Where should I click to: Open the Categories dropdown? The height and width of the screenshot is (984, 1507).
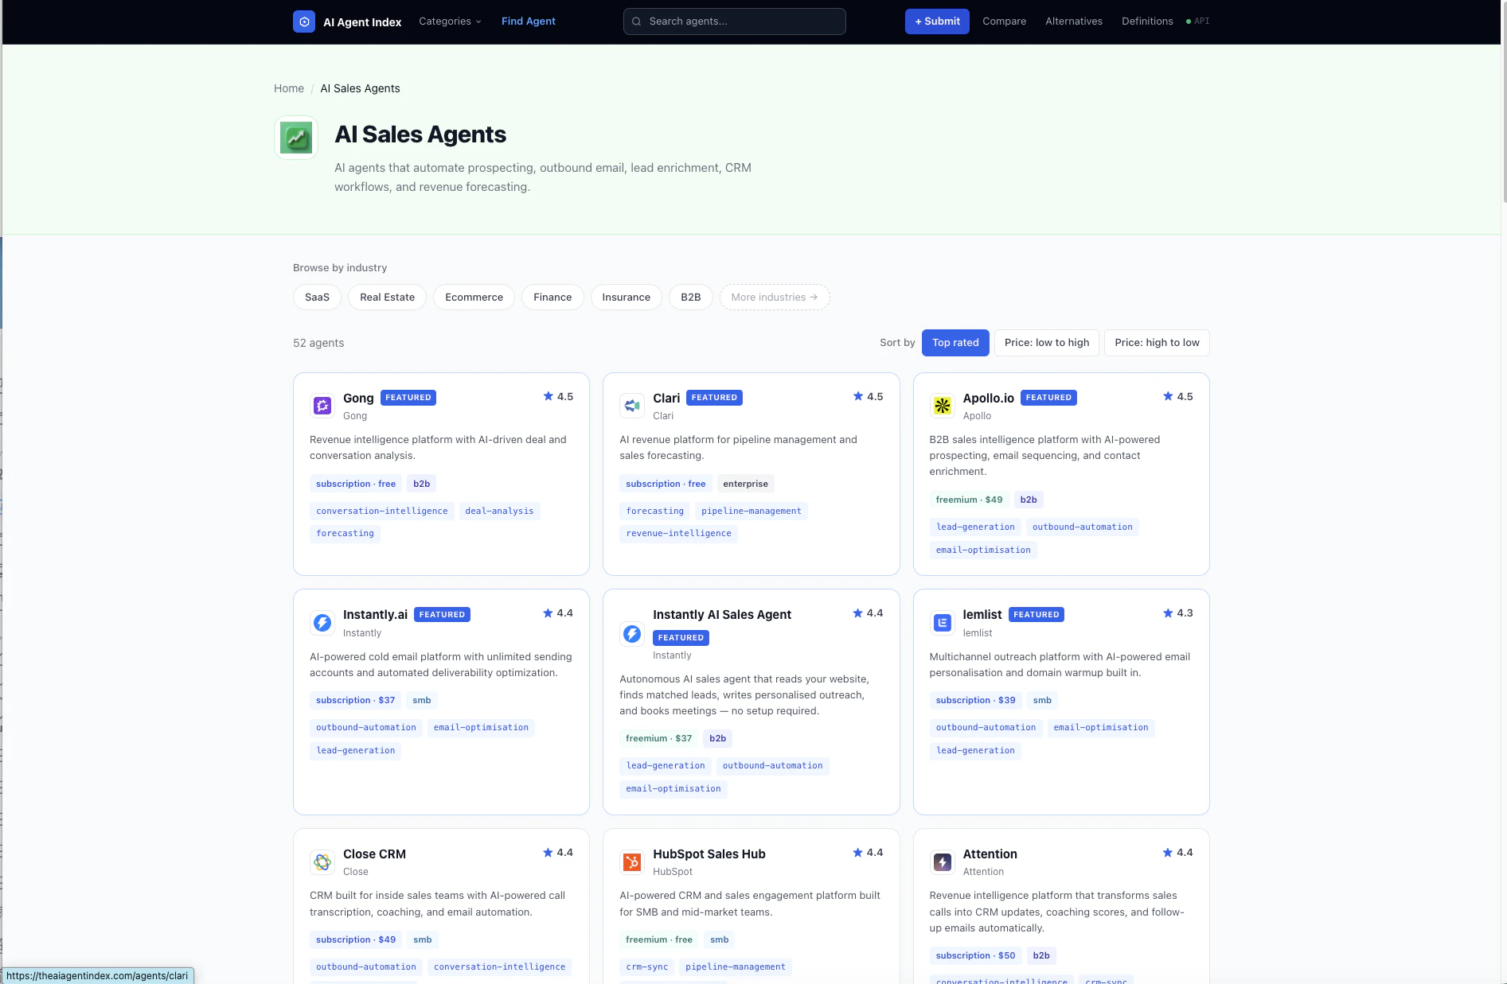pyautogui.click(x=449, y=21)
